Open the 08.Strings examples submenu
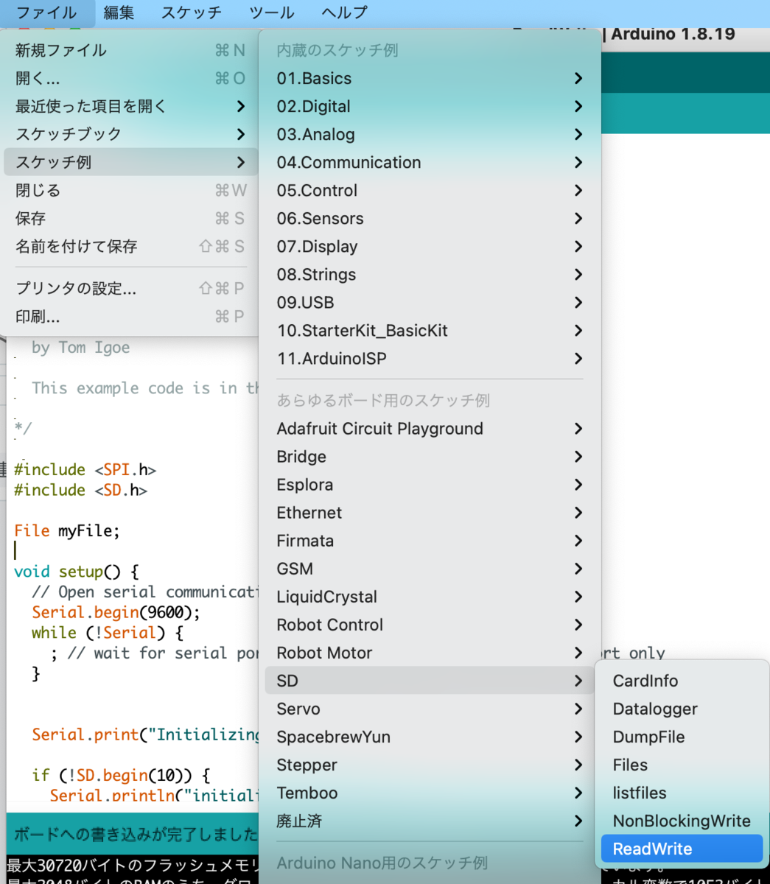The height and width of the screenshot is (884, 770). (430, 274)
